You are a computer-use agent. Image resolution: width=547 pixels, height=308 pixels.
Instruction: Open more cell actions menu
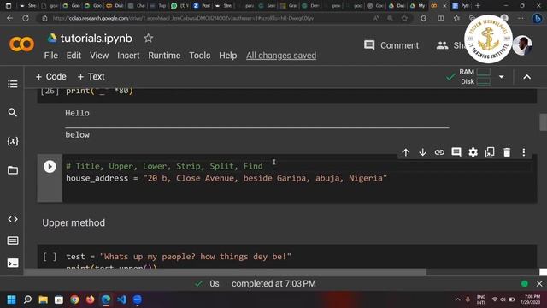(524, 152)
